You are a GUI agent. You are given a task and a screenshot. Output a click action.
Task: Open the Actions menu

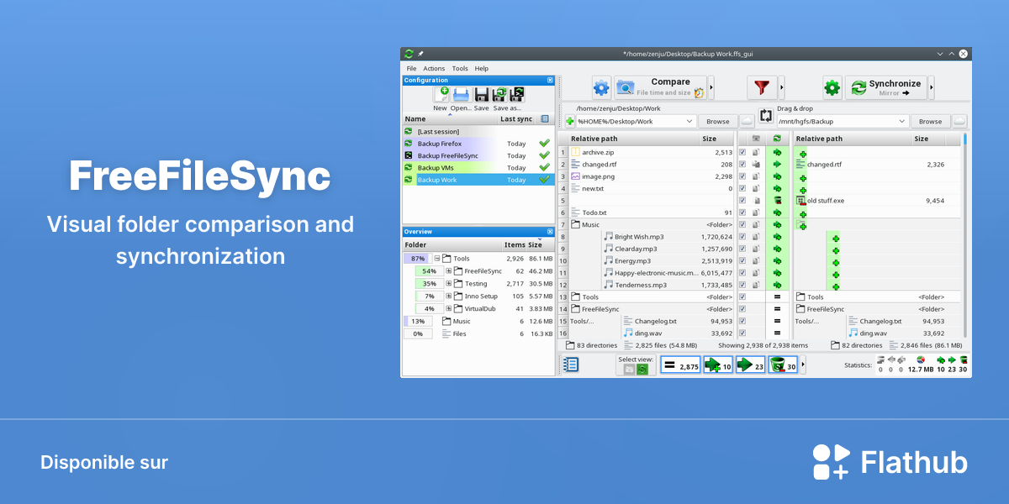coord(434,69)
